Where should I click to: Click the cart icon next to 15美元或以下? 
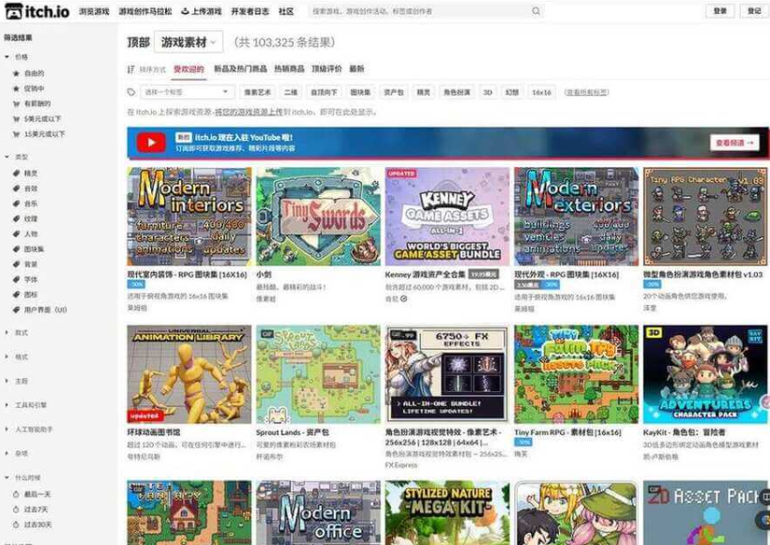coord(16,134)
